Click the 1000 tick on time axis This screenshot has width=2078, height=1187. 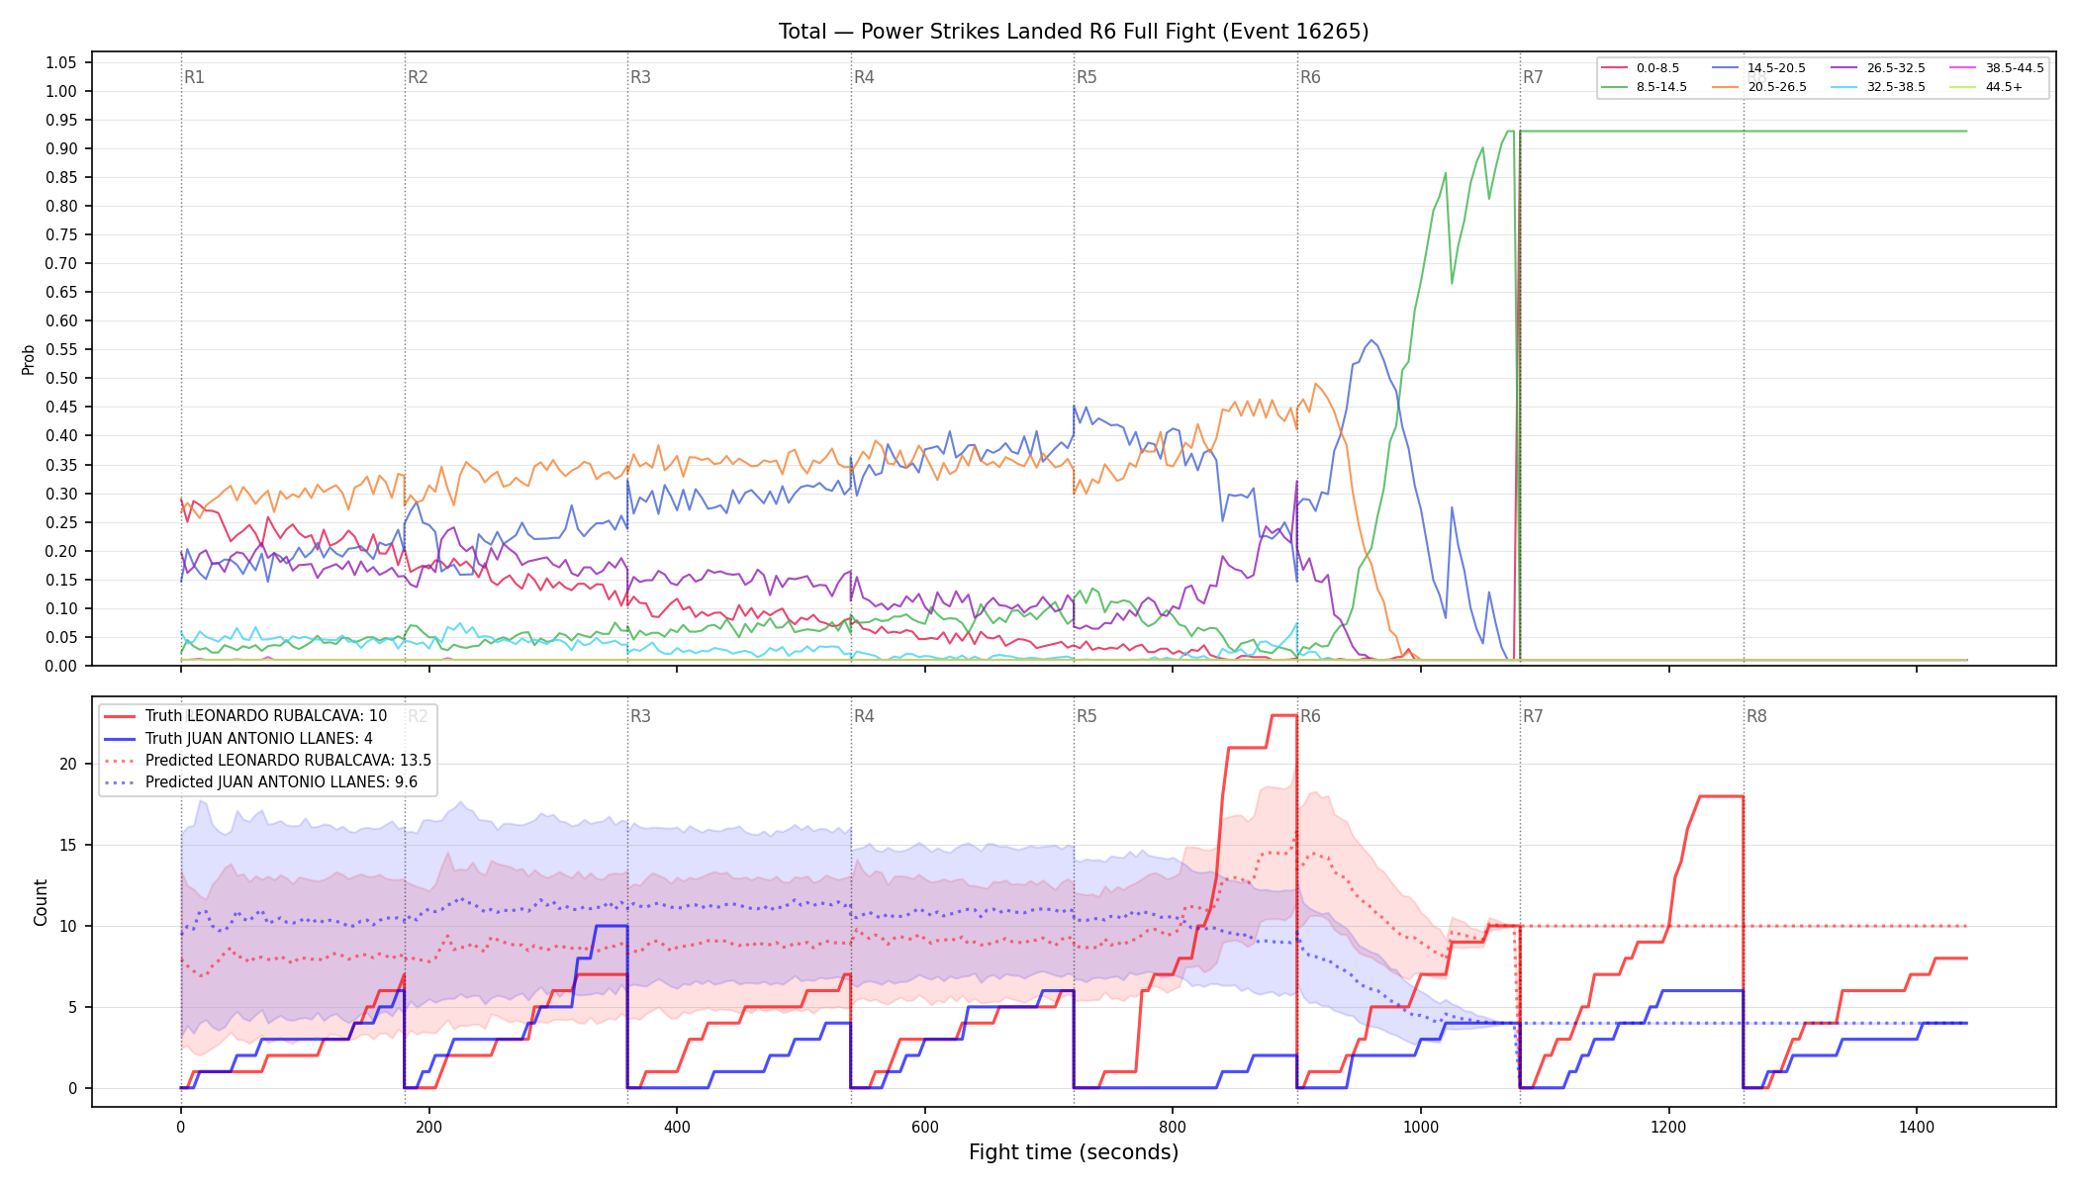pos(1421,1126)
